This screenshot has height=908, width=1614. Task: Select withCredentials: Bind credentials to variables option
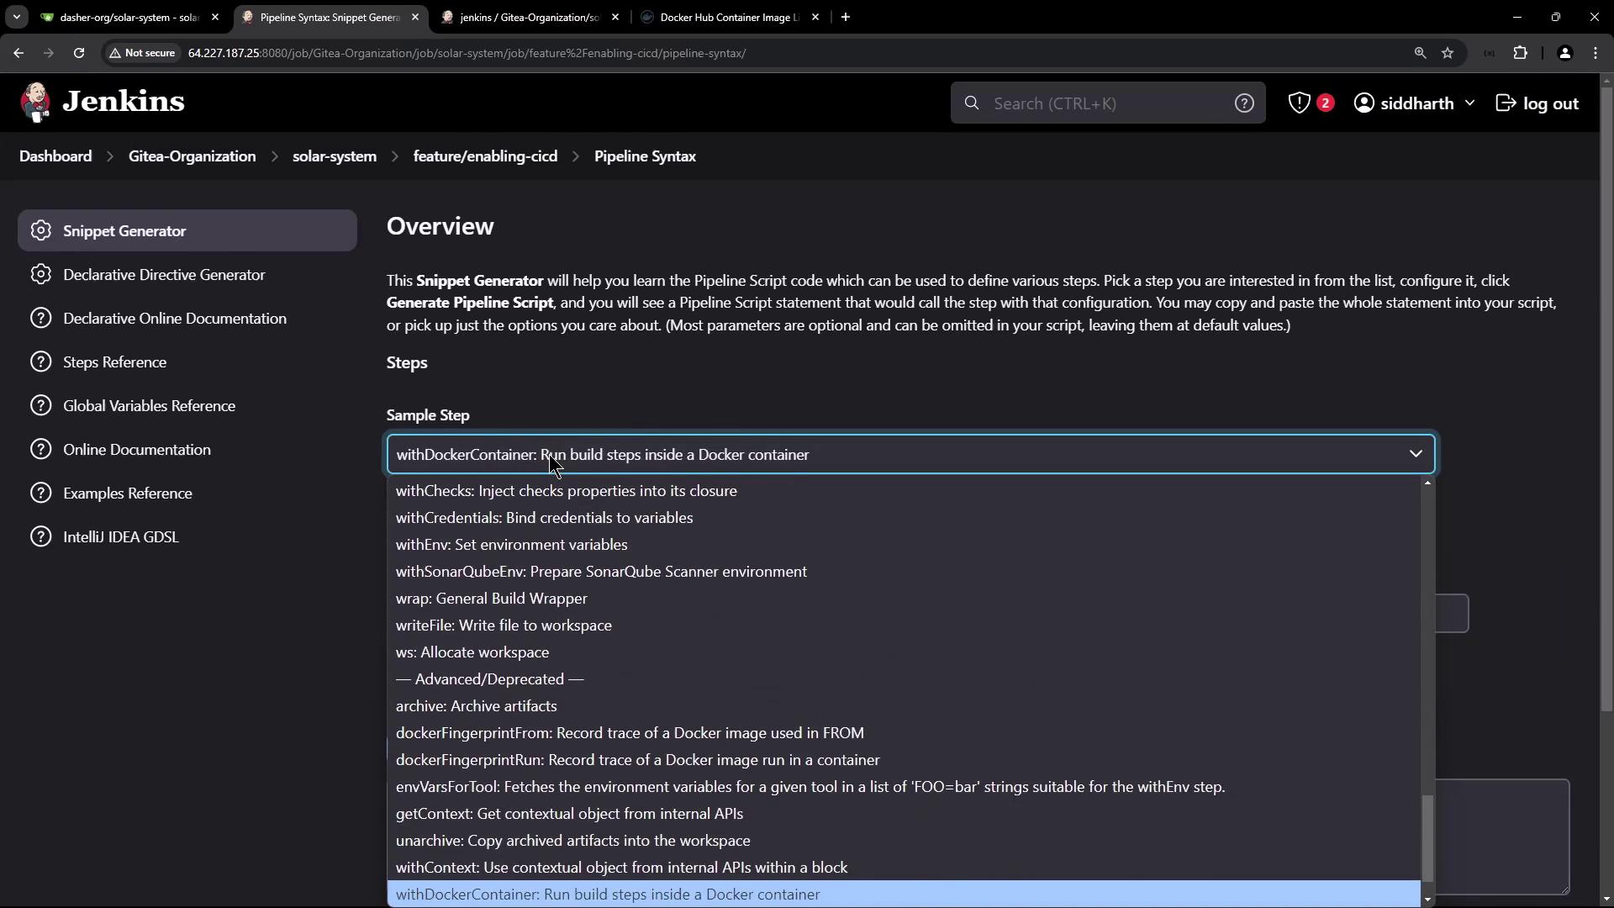pyautogui.click(x=544, y=518)
